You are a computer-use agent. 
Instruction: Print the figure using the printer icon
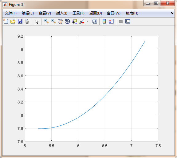(27, 21)
